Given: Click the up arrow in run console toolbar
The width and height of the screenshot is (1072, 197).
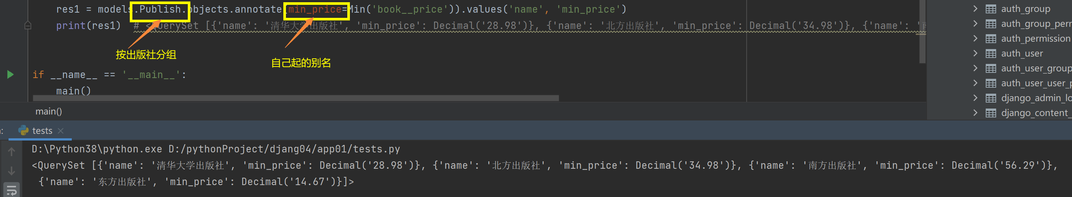Looking at the screenshot, I should pos(12,152).
